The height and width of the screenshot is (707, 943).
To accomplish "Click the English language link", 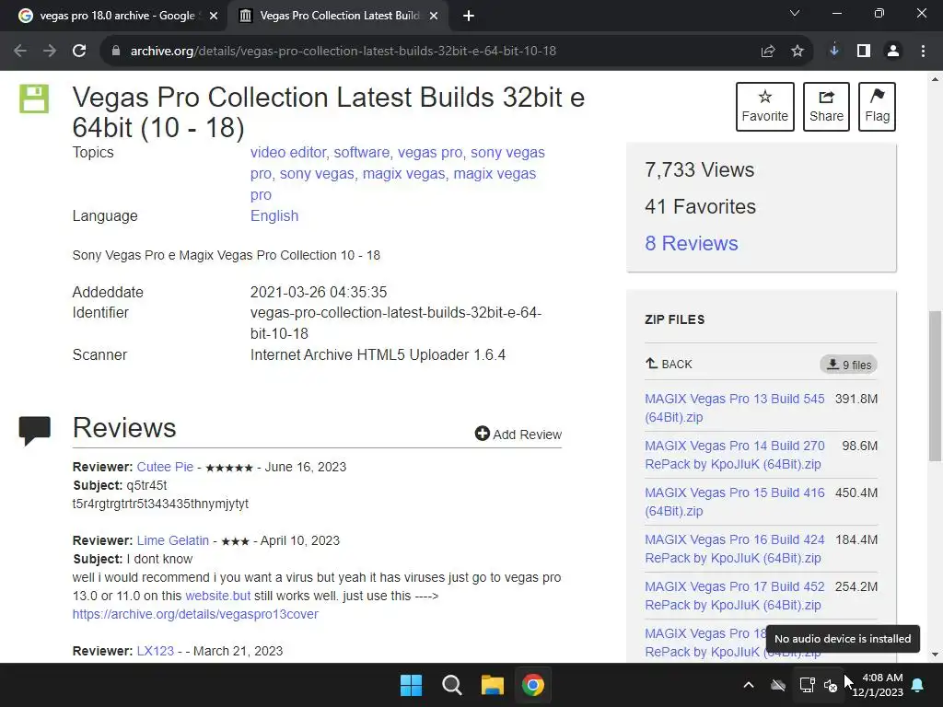I will pyautogui.click(x=274, y=215).
